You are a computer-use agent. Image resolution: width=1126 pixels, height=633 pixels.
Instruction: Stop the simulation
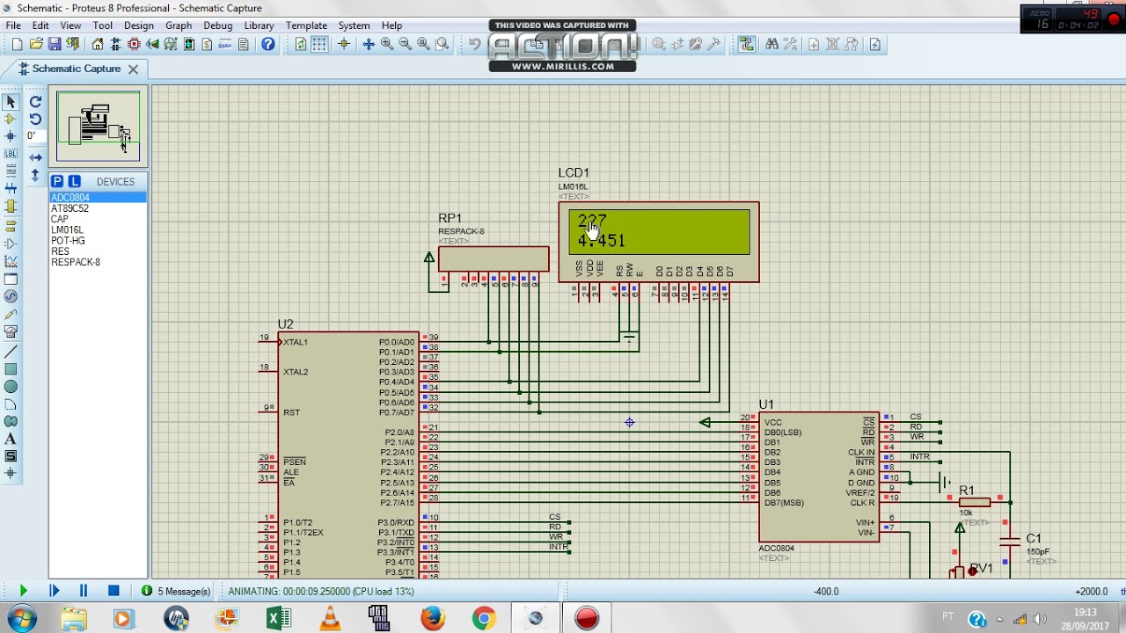[x=113, y=591]
